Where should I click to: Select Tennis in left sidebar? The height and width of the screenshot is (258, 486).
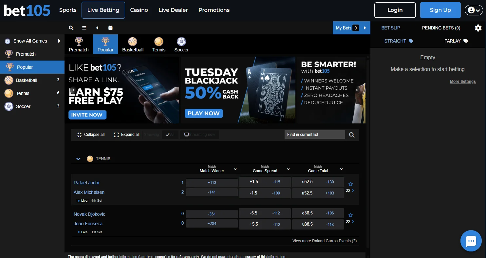[32, 93]
